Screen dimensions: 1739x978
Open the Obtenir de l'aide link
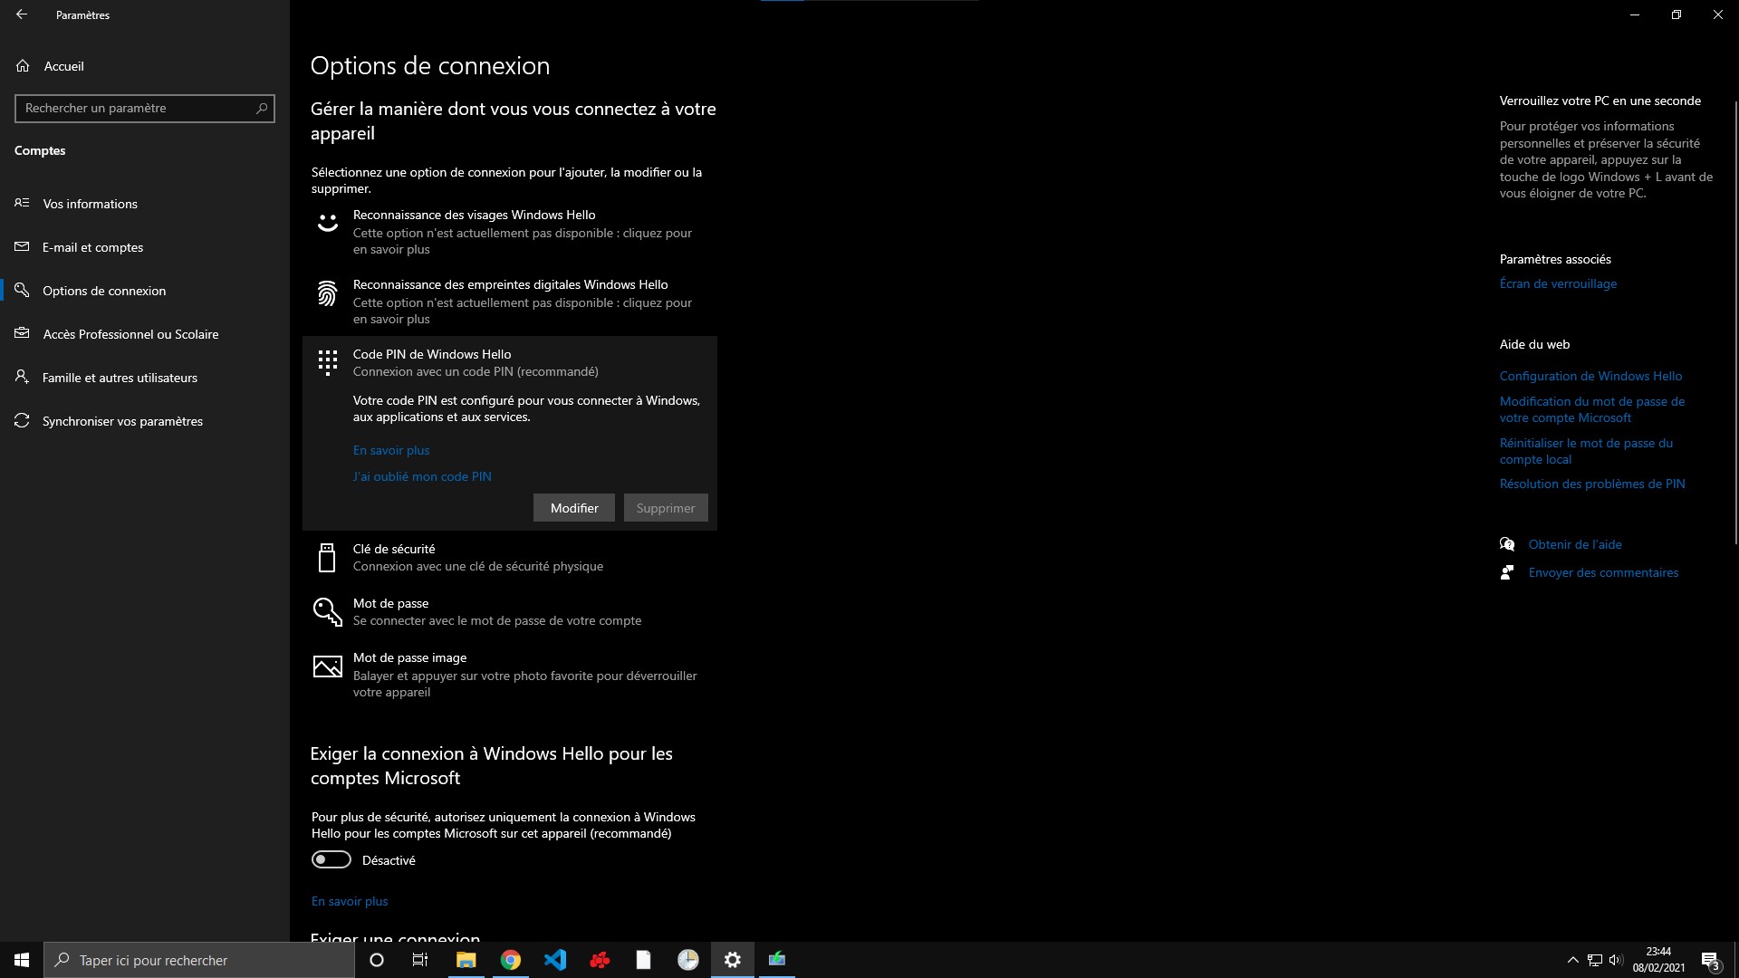pyautogui.click(x=1575, y=544)
